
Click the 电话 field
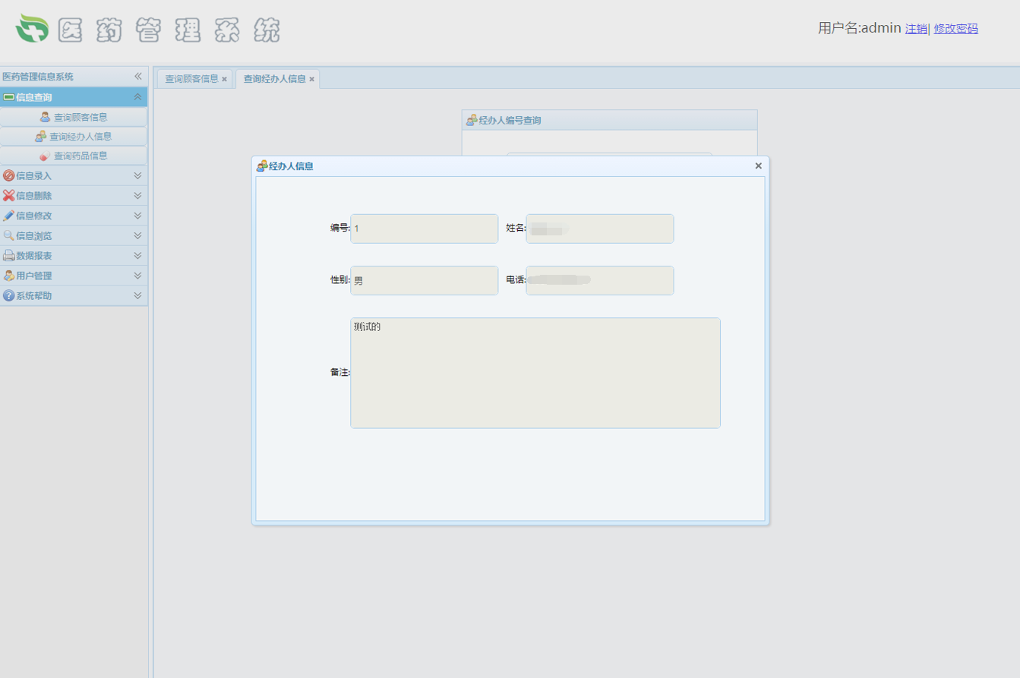[x=600, y=280]
